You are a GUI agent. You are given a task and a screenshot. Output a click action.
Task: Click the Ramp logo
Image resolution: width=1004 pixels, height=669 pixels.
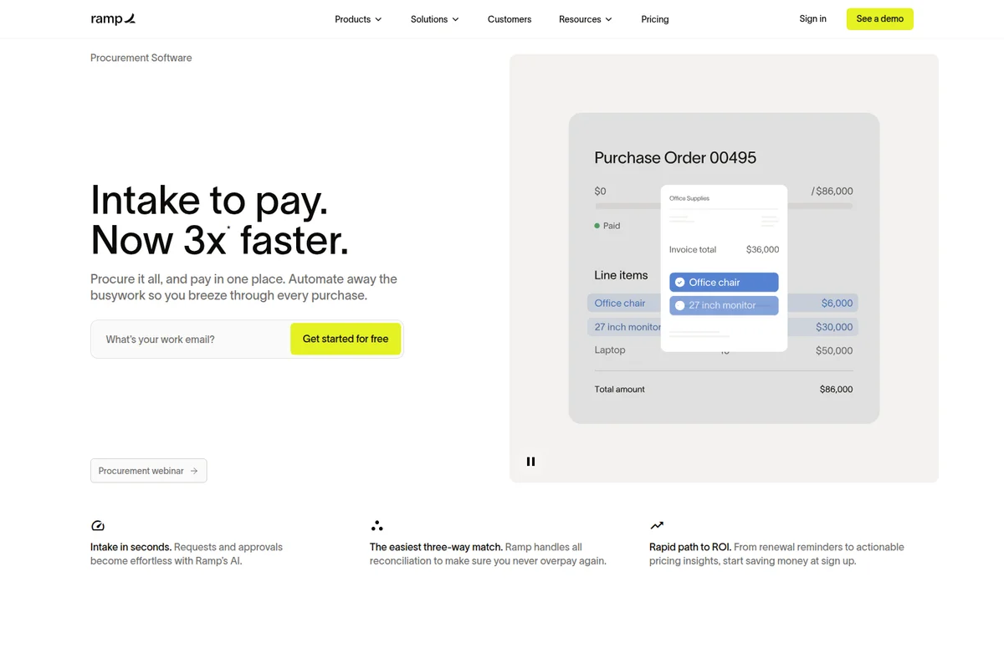(x=112, y=18)
